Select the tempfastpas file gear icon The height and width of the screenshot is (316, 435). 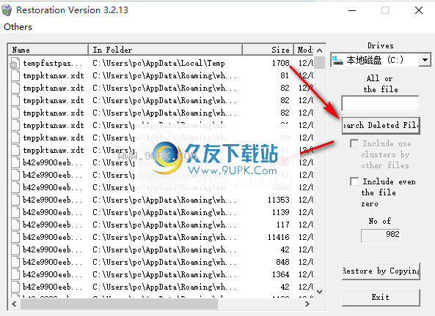tap(15, 63)
